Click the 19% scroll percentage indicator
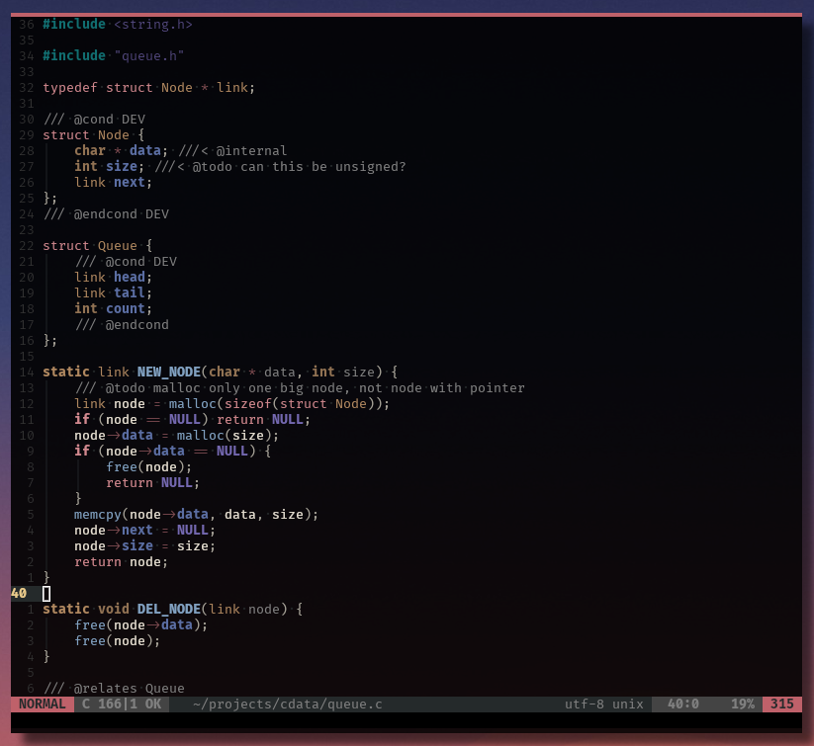 point(743,704)
